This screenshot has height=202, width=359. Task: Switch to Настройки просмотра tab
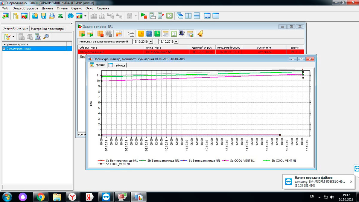click(47, 29)
